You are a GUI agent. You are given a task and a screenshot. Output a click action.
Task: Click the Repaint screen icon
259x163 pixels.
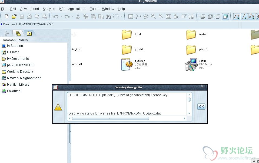click(131, 16)
